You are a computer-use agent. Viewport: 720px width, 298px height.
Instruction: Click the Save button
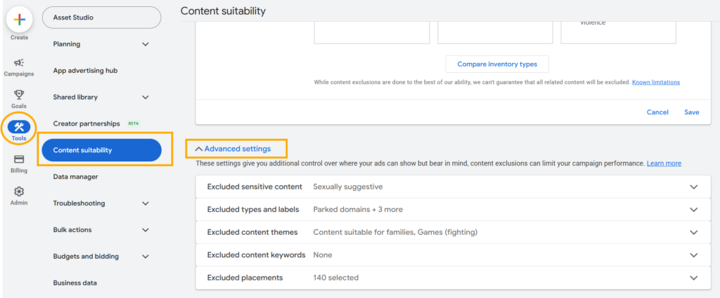tap(691, 112)
